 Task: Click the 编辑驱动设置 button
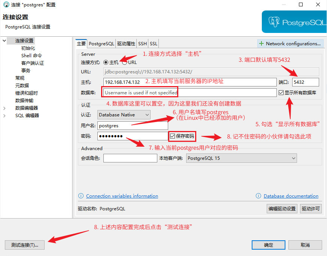point(282,209)
